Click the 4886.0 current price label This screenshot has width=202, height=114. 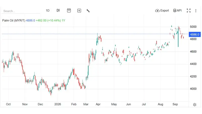tap(195, 34)
